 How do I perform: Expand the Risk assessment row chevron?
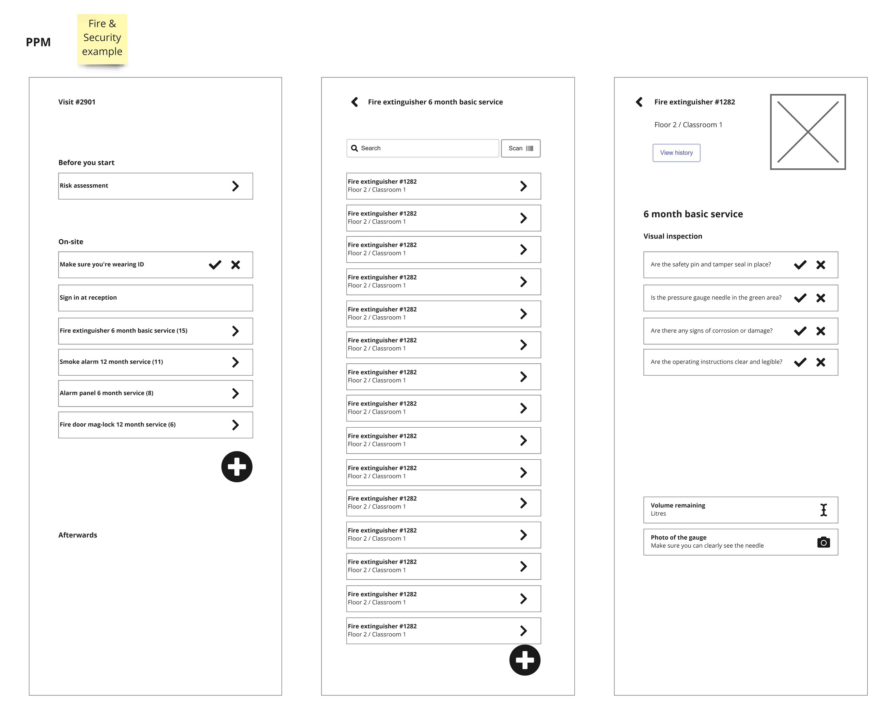click(235, 186)
